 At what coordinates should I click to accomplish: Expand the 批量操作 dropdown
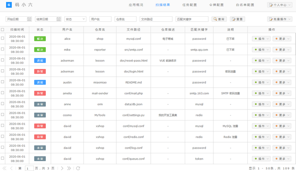[x=280, y=19]
